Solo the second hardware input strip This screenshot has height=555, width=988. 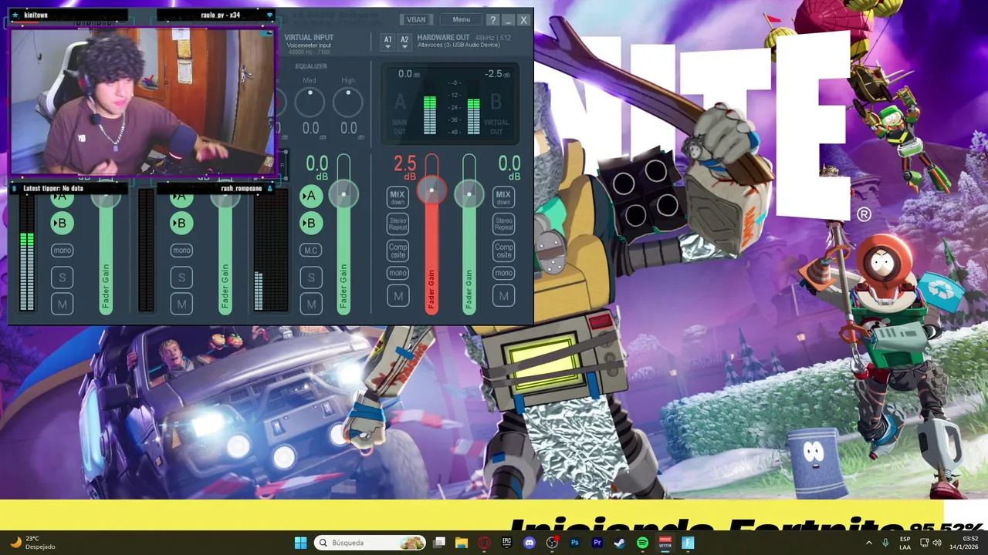181,277
